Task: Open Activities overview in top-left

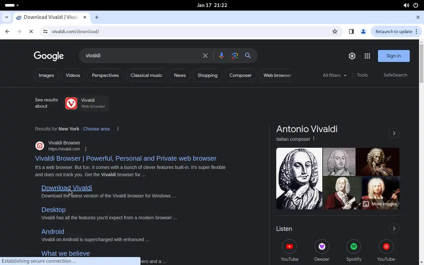Action: click(12, 5)
